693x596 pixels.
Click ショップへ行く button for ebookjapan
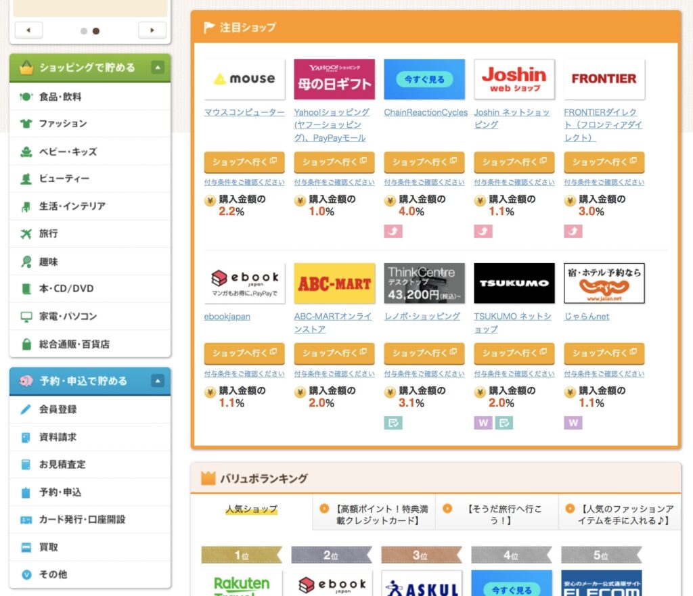click(244, 353)
